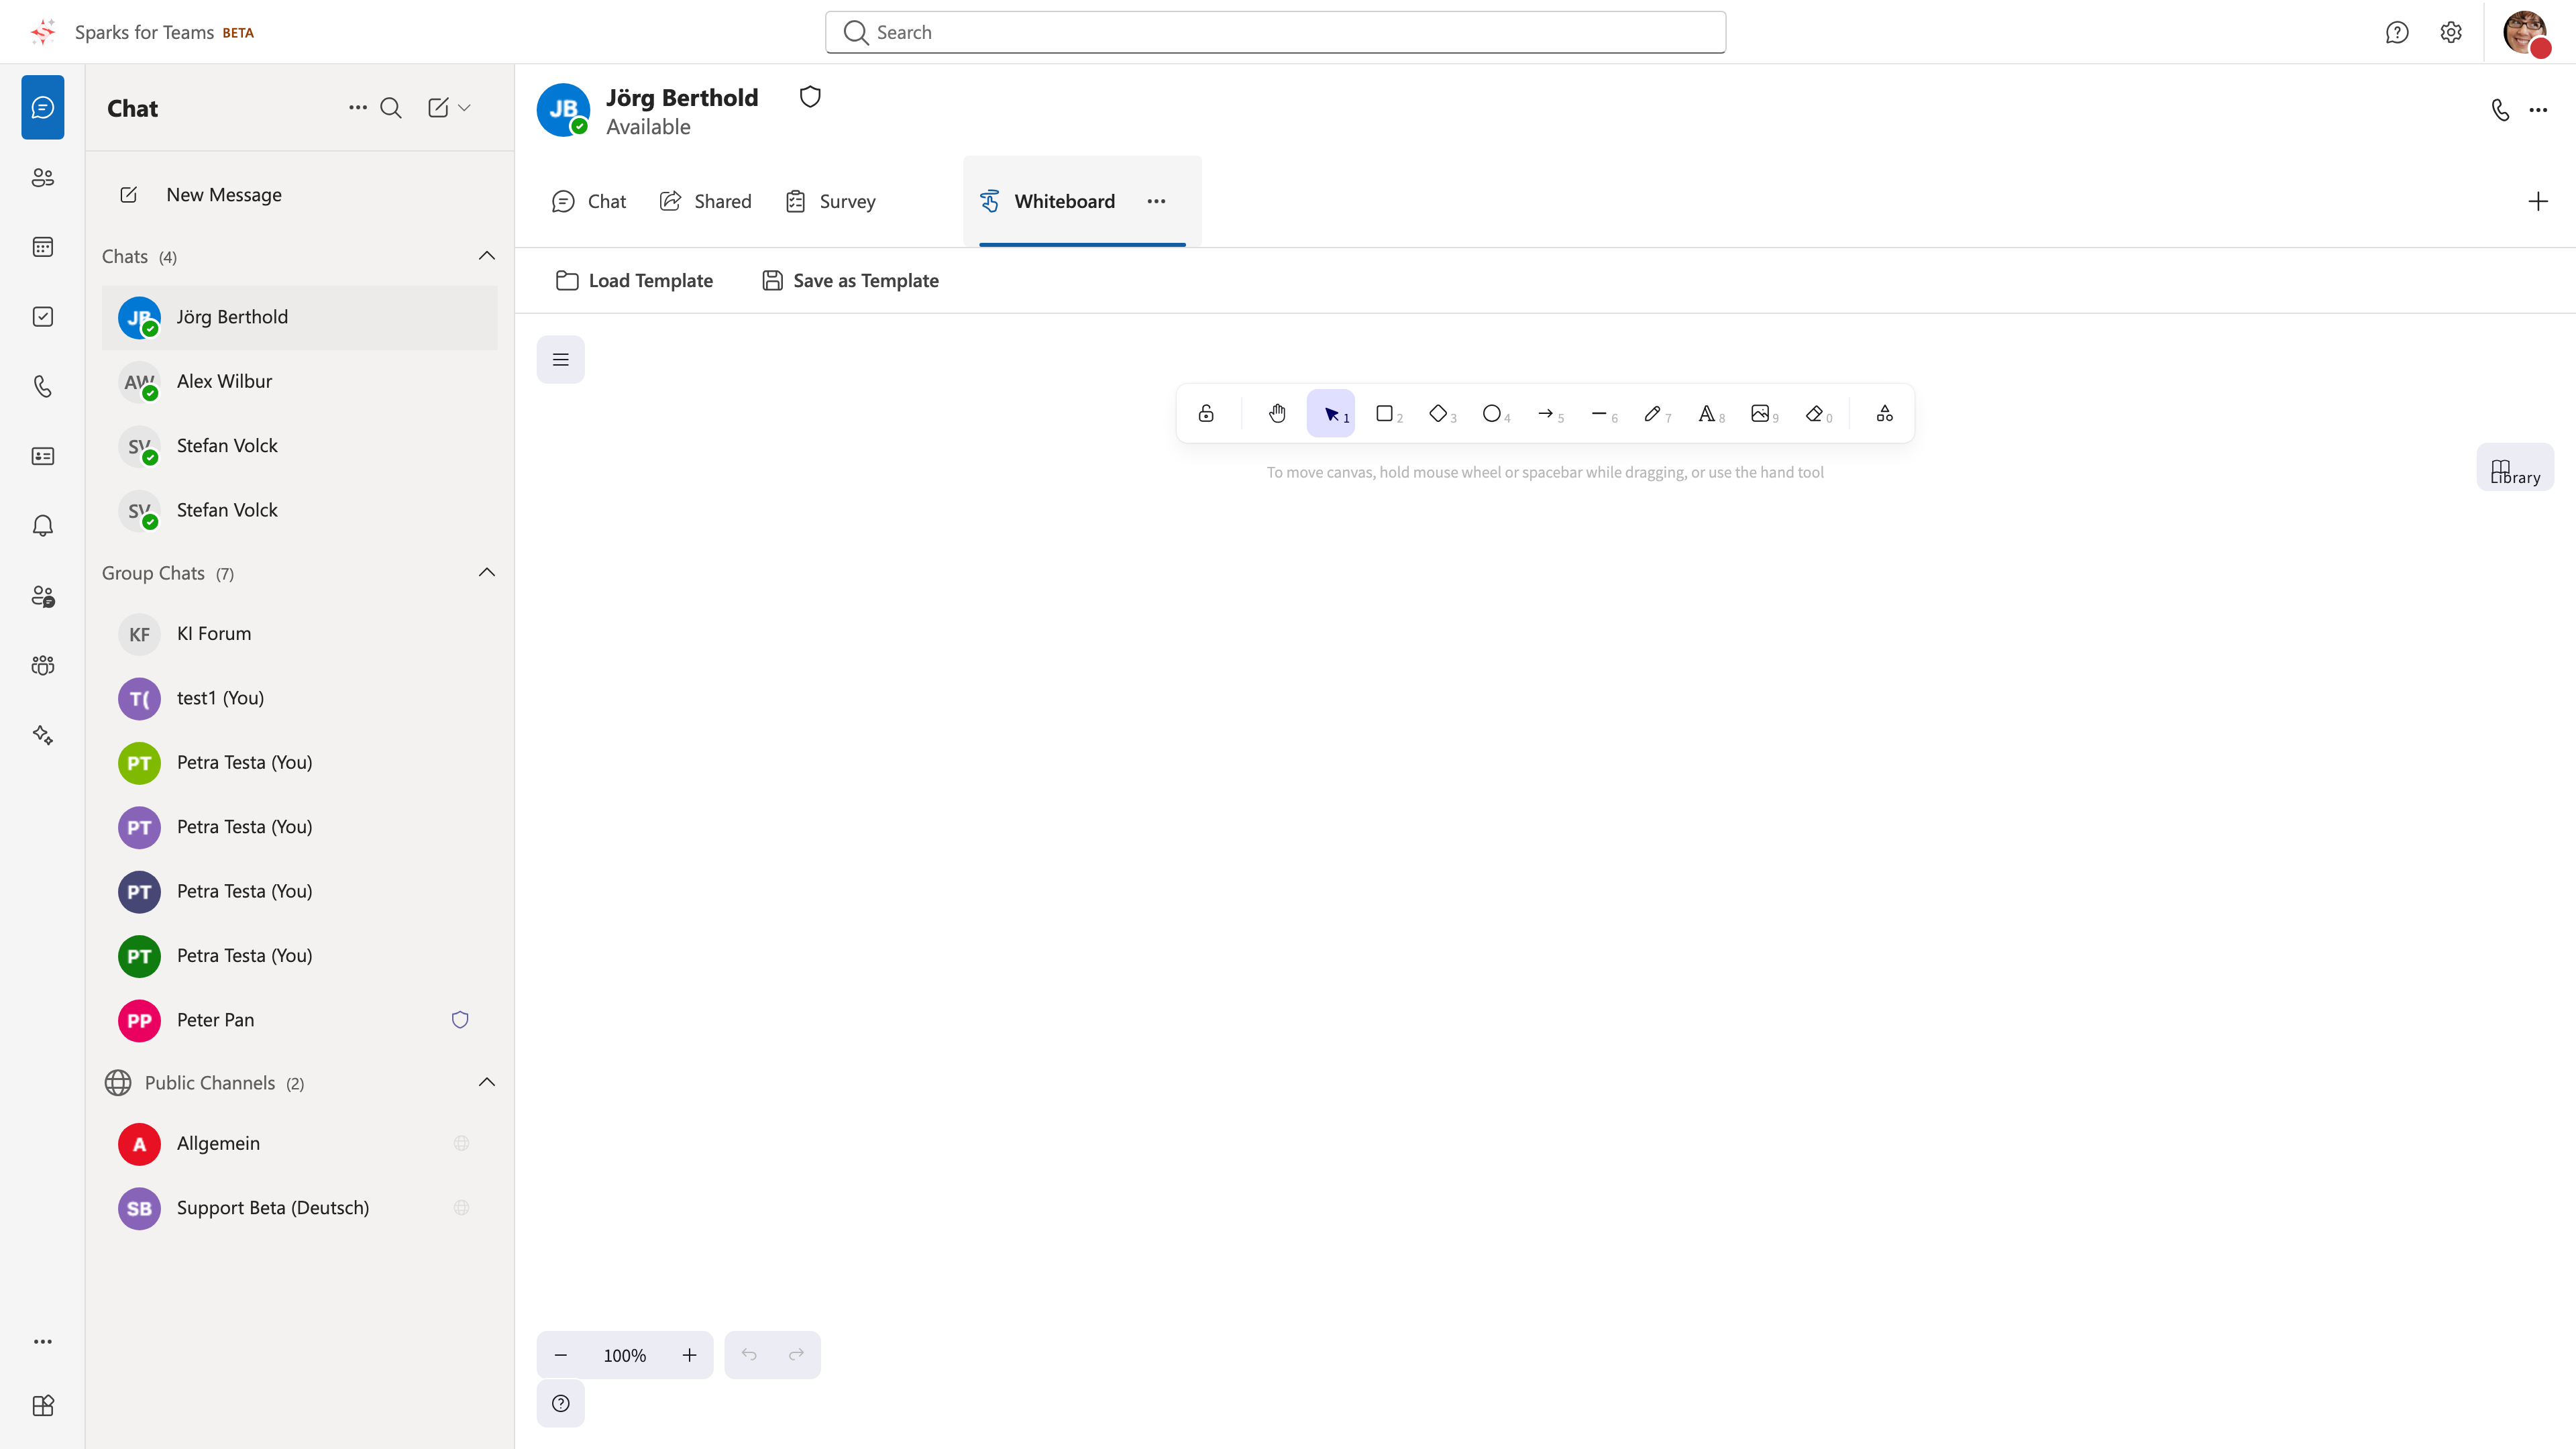The height and width of the screenshot is (1449, 2576).
Task: Switch to the Shared tab
Action: 705,201
